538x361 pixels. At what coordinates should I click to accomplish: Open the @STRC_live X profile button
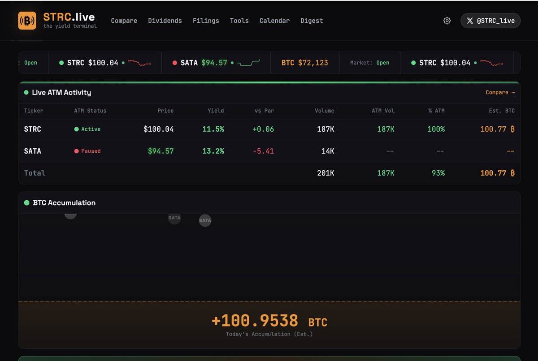pos(490,21)
